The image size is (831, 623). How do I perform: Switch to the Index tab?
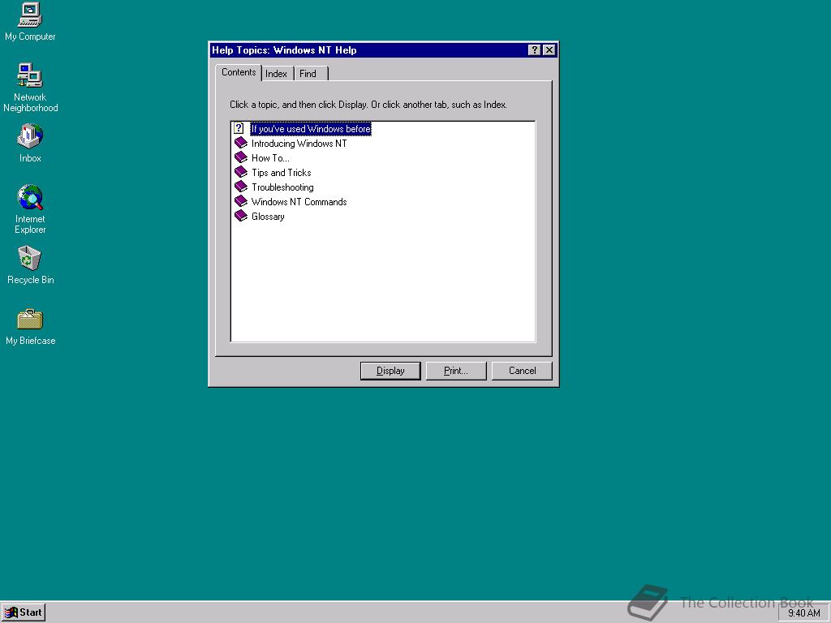tap(276, 74)
